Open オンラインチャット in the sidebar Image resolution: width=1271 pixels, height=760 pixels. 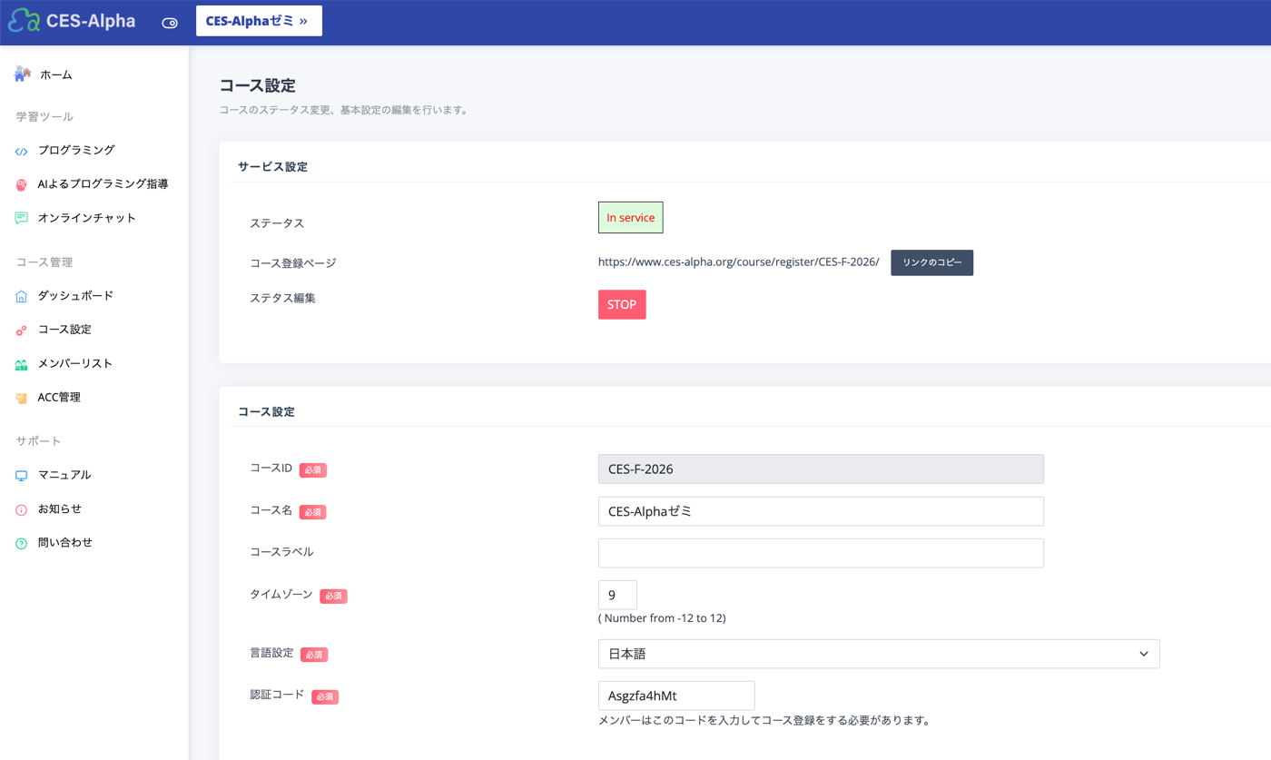click(x=87, y=218)
